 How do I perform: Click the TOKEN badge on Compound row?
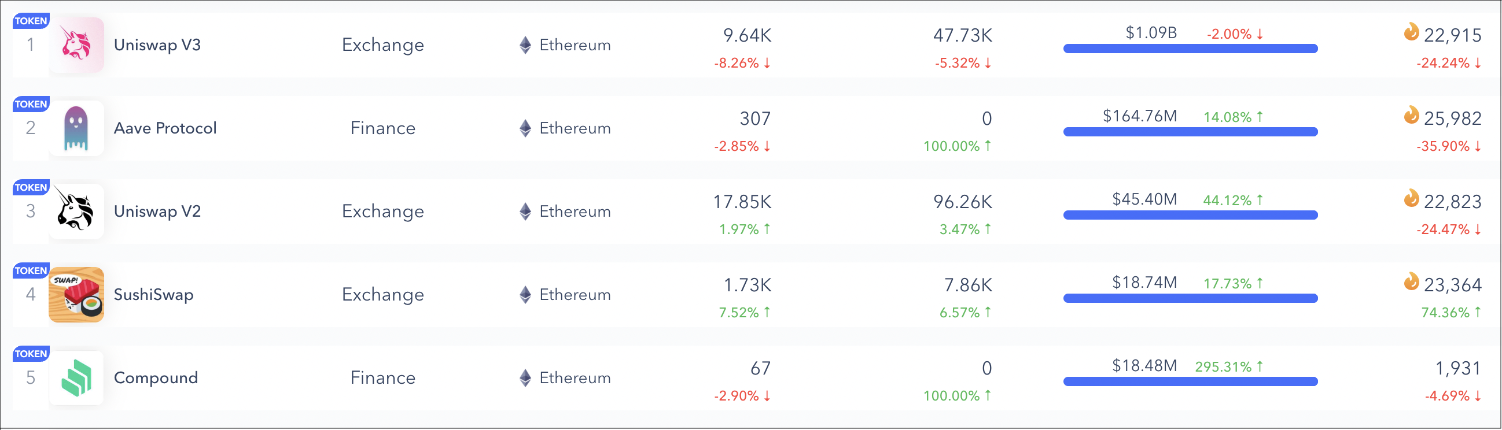tap(31, 354)
